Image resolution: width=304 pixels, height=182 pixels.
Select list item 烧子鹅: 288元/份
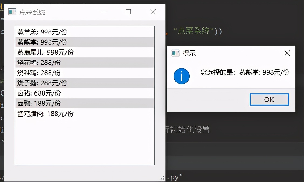click(85, 83)
